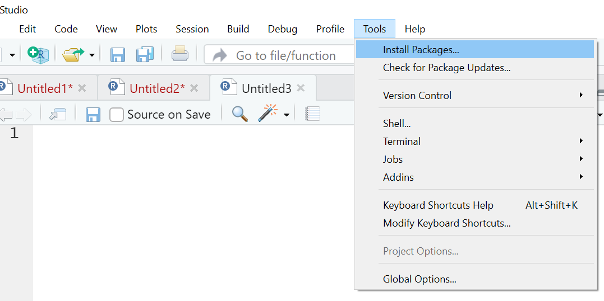Open Global Options... menu entry

419,279
